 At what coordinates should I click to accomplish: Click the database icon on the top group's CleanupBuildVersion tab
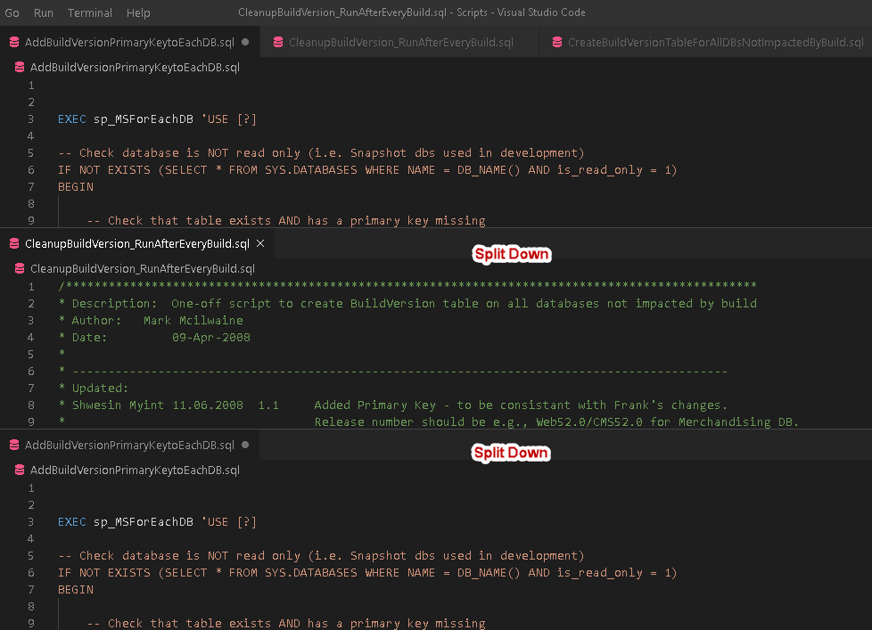(x=278, y=43)
